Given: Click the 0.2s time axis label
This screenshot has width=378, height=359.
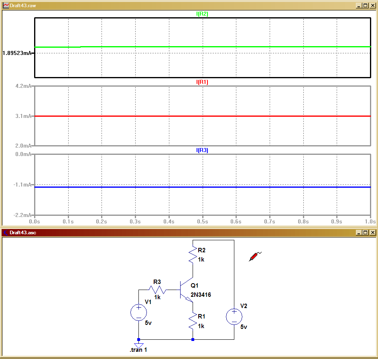Looking at the screenshot, I should [102, 221].
